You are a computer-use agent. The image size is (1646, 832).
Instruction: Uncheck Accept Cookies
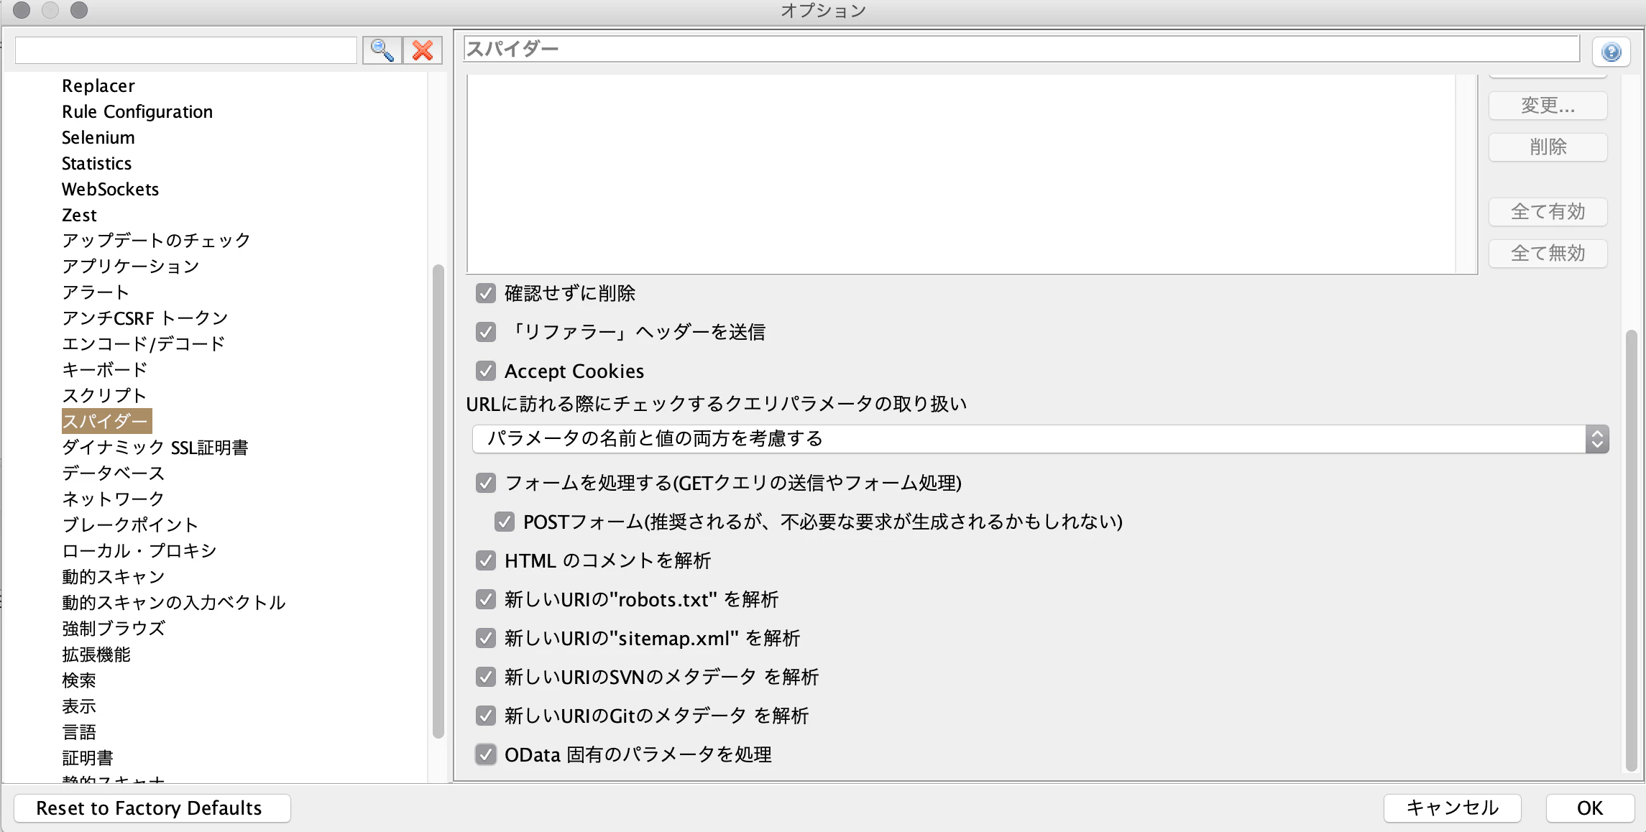pos(486,371)
